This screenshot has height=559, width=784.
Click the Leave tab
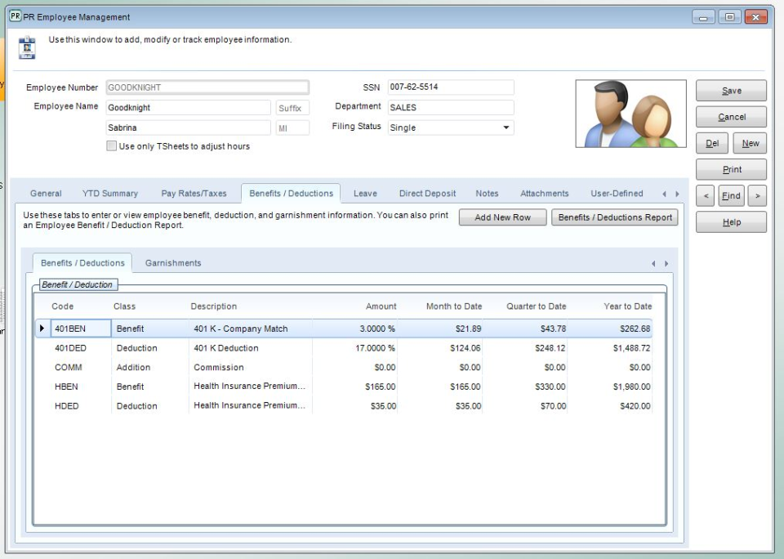click(x=365, y=193)
